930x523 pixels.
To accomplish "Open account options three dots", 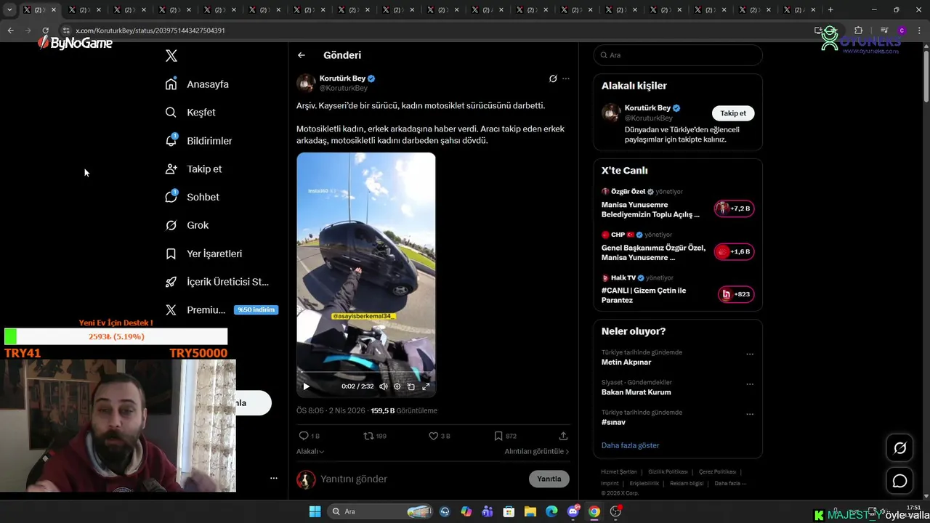I will 274,478.
